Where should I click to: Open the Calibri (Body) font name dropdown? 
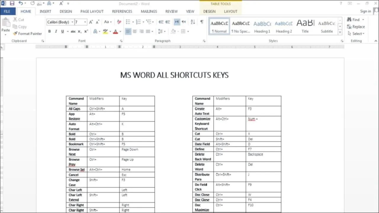click(72, 22)
